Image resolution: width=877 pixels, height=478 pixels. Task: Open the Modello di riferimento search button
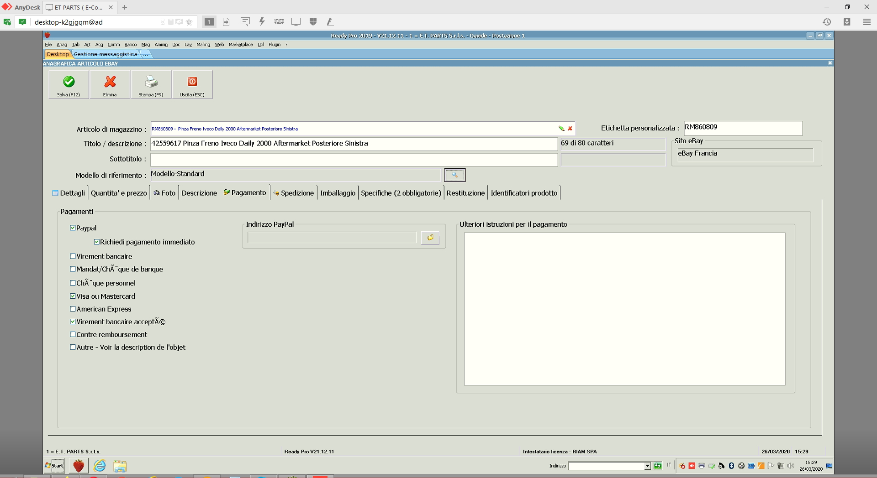coord(454,175)
